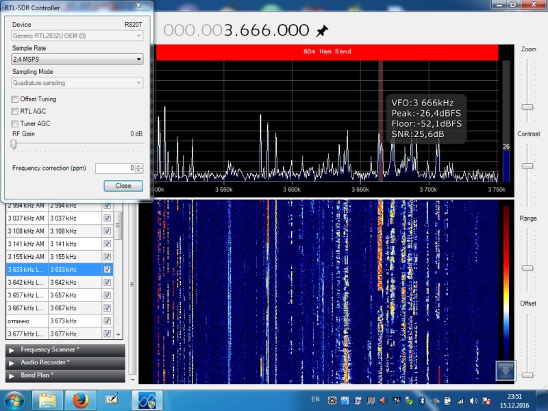The width and height of the screenshot is (548, 411).
Task: Click the 3.666.000 frequency display
Action: (x=236, y=30)
